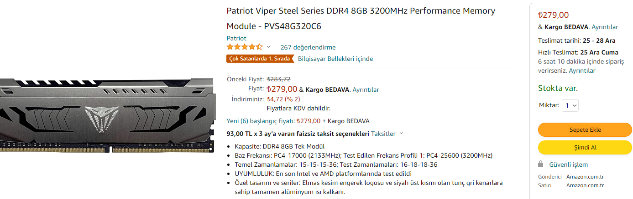Screen dimensions: 633x199
Task: Open the Miktar quantity dropdown
Action: 570,105
